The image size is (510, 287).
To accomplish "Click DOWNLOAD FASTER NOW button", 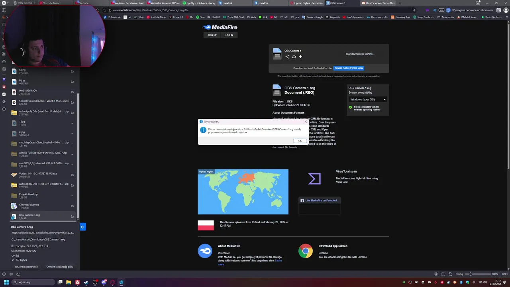I will [x=349, y=68].
